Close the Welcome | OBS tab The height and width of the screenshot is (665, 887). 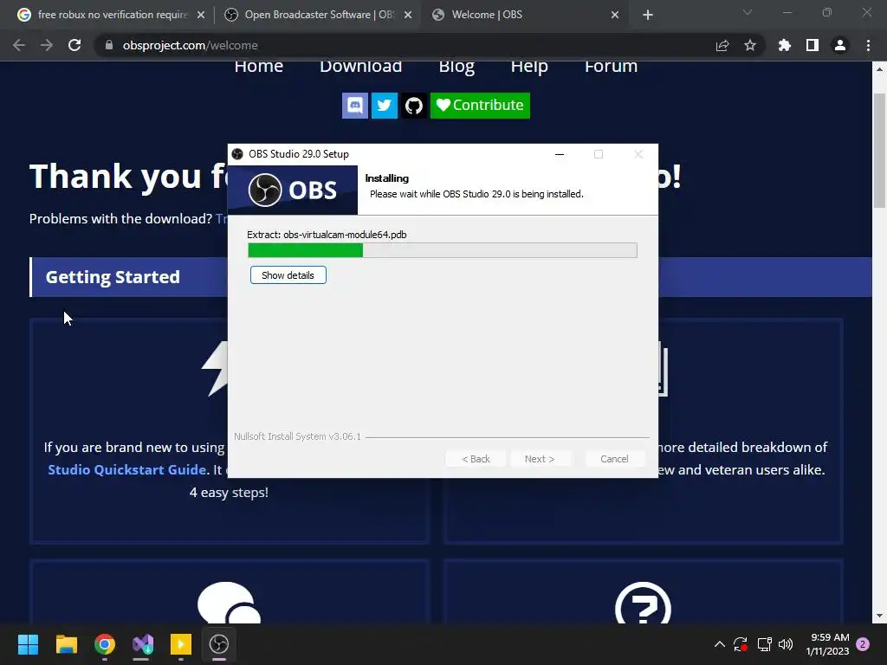point(615,16)
